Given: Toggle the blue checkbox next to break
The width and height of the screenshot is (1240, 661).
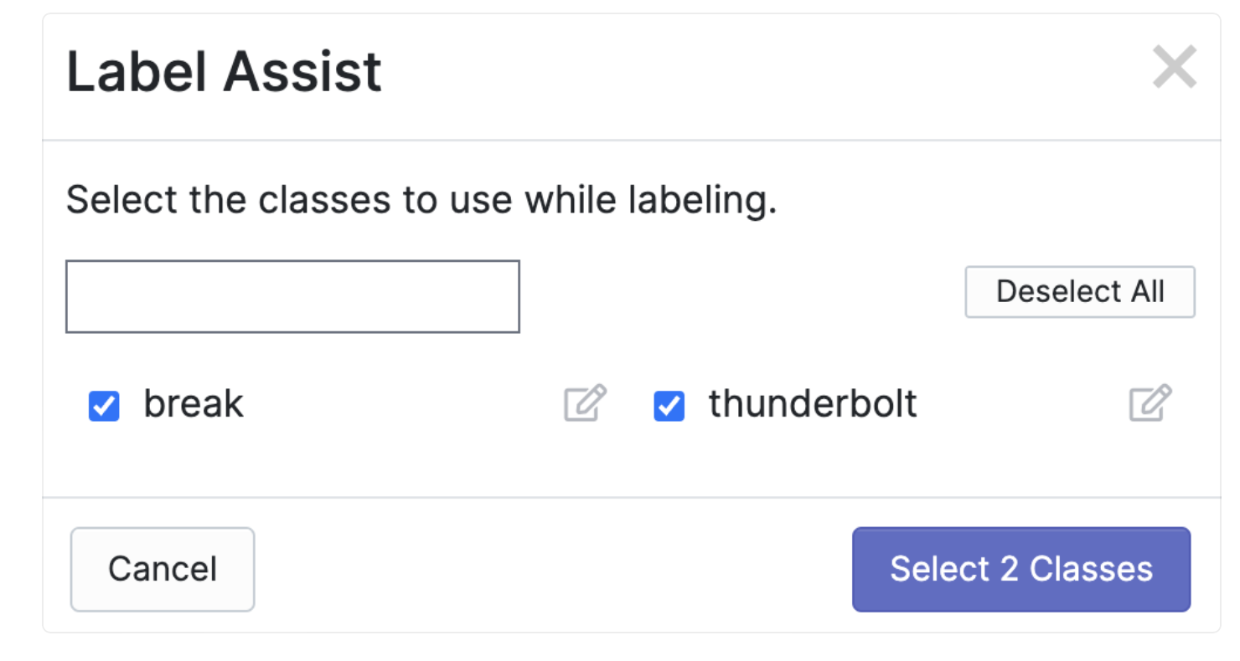Looking at the screenshot, I should click(104, 407).
